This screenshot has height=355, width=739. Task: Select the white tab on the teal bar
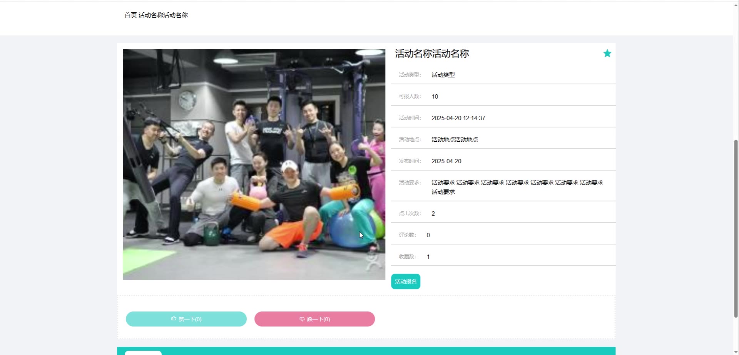[143, 353]
